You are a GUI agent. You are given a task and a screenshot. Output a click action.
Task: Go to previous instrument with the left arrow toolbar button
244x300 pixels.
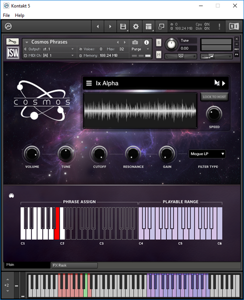(98, 26)
